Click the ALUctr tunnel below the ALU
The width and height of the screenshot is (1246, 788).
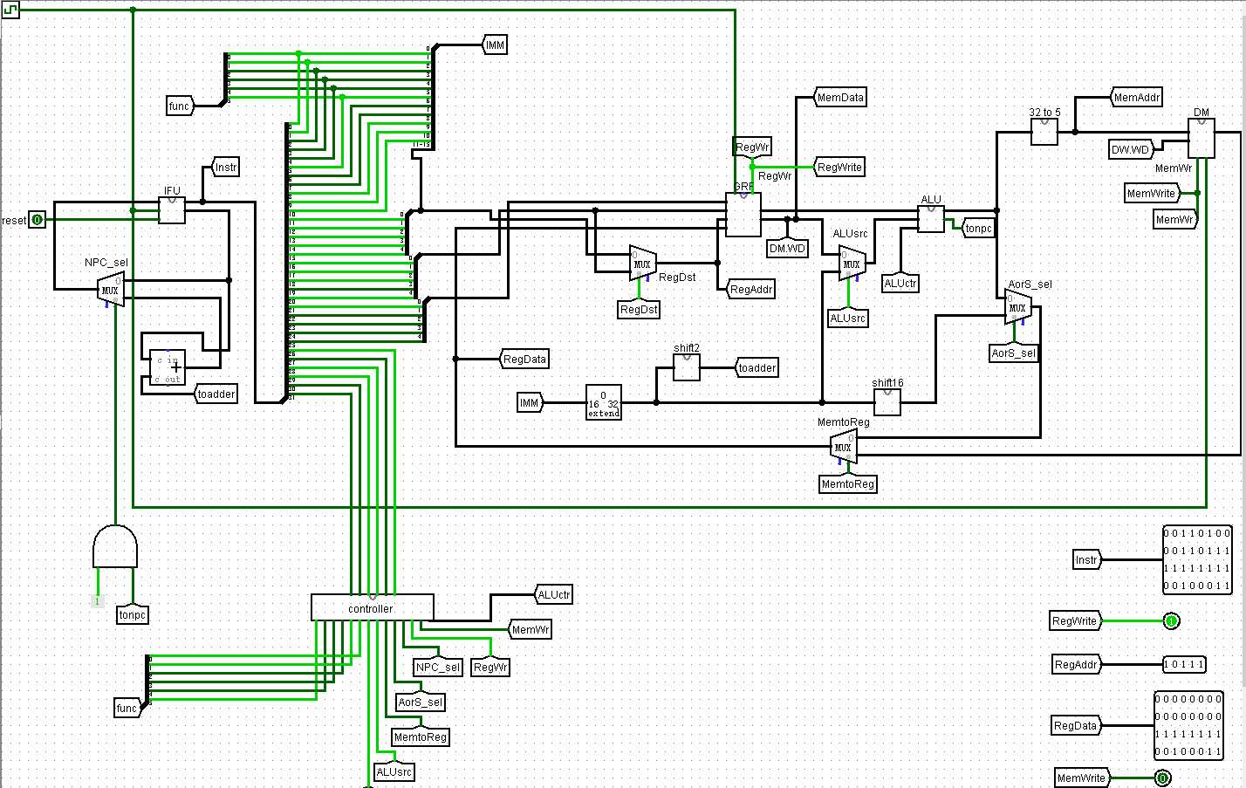[x=900, y=284]
